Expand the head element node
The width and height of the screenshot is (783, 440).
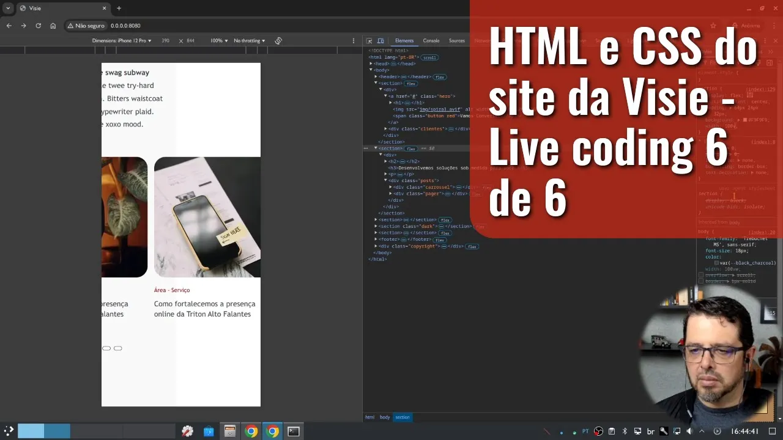[x=371, y=64]
